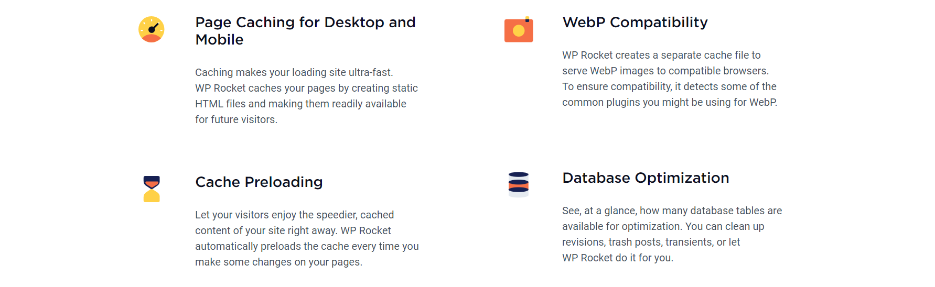Click the word 'Mobile' in the caching heading
This screenshot has width=935, height=287.
(219, 40)
